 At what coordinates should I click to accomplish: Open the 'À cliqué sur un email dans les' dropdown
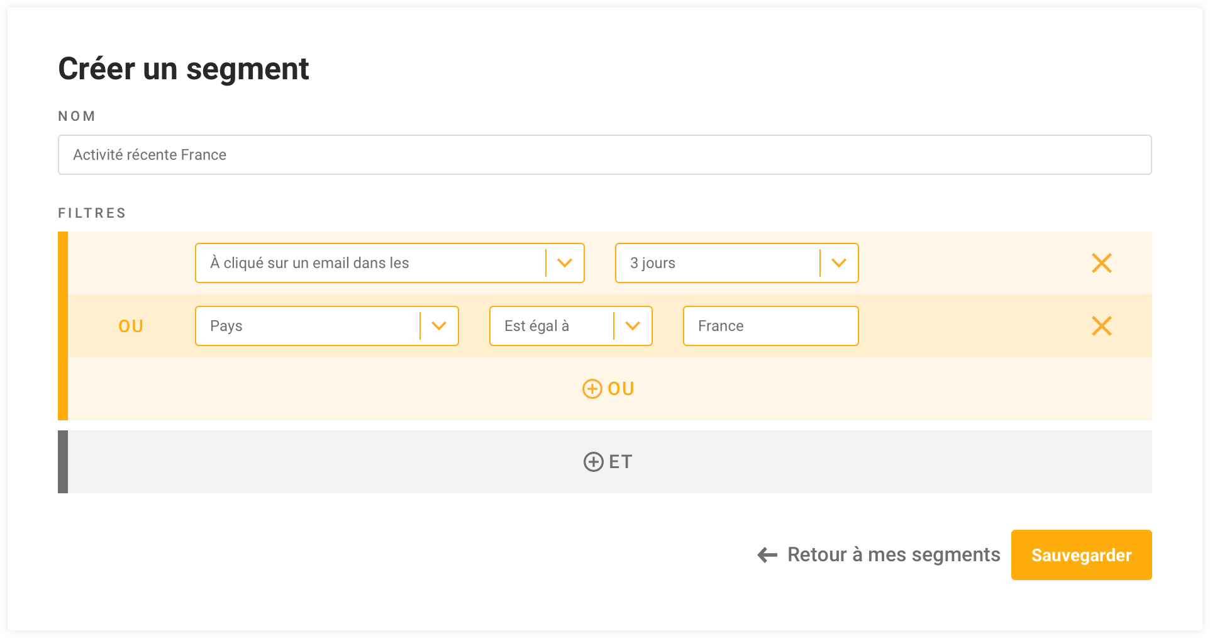371,263
